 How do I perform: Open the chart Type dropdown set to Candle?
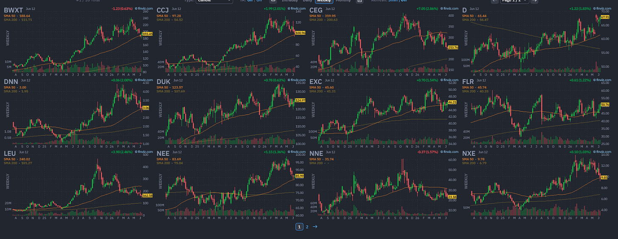pyautogui.click(x=214, y=1)
